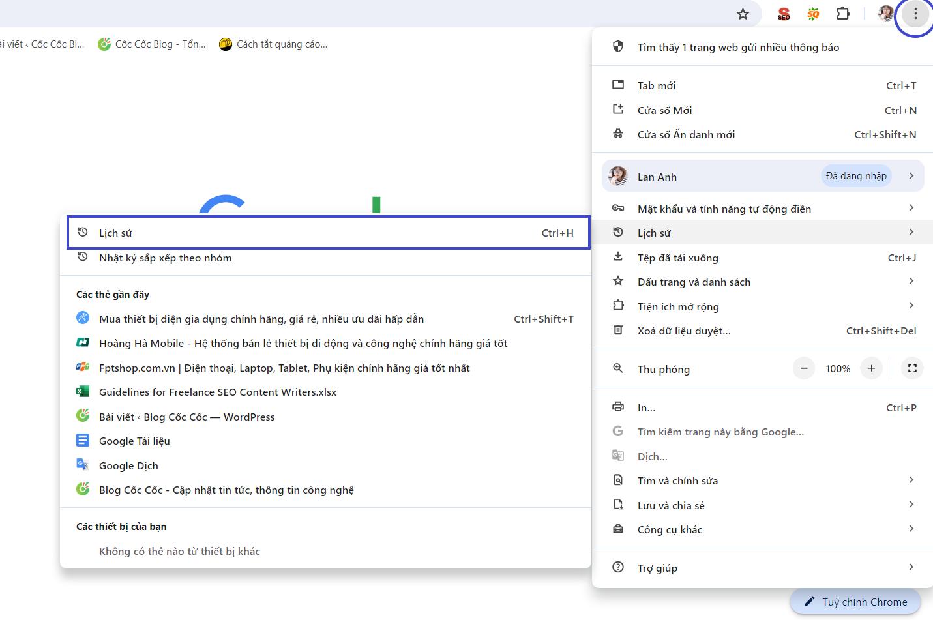Click Không có thẻ nào từ thiết bị khác
933x620 pixels.
(x=179, y=552)
